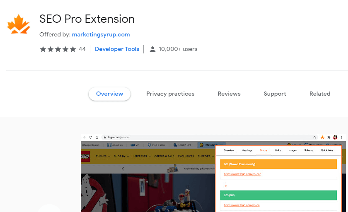
Task: Go to the Support tab
Action: [x=275, y=94]
